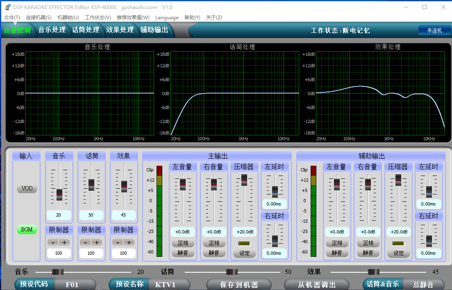The image size is (452, 290).
Task: Open the Language menu
Action: point(167,18)
